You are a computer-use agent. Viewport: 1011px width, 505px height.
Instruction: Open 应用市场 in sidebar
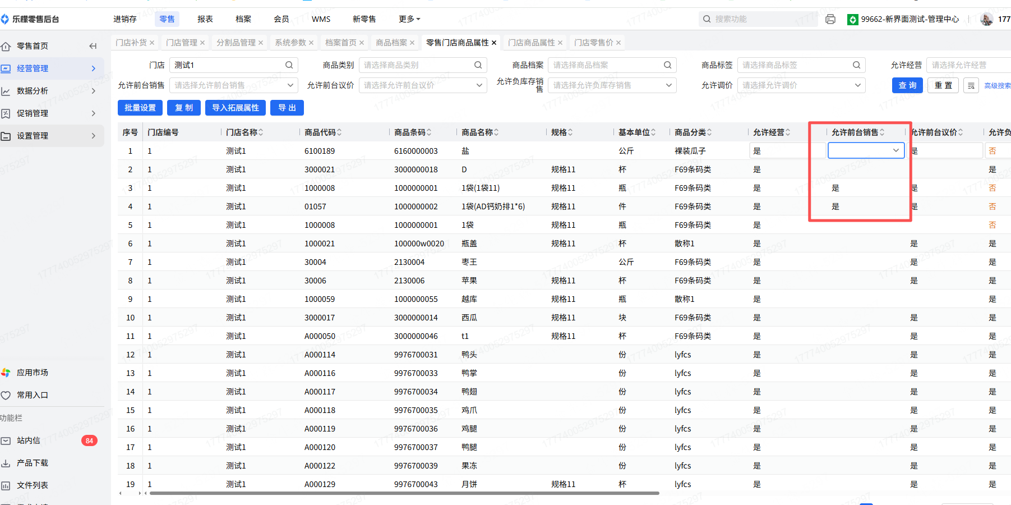[x=32, y=373]
